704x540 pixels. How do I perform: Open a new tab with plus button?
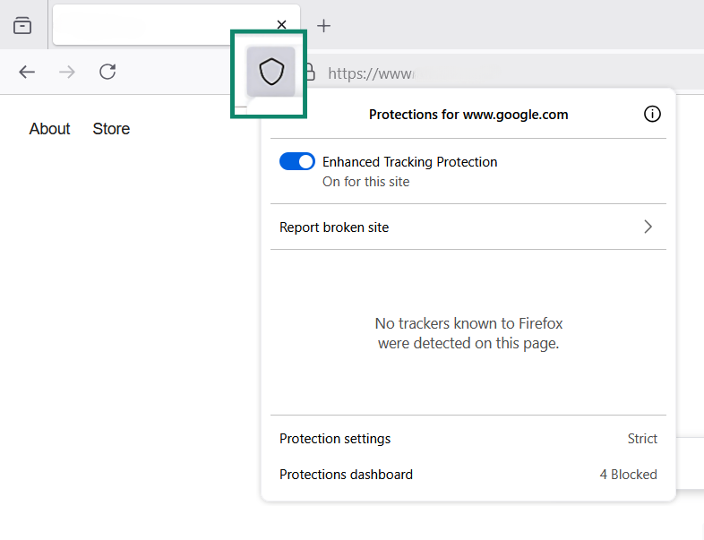(x=324, y=25)
